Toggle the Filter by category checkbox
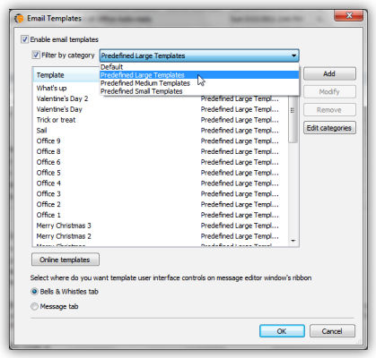Image resolution: width=376 pixels, height=358 pixels. 36,55
